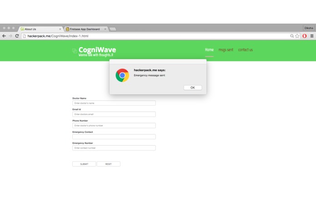Click the SUBMIT button

click(x=84, y=164)
